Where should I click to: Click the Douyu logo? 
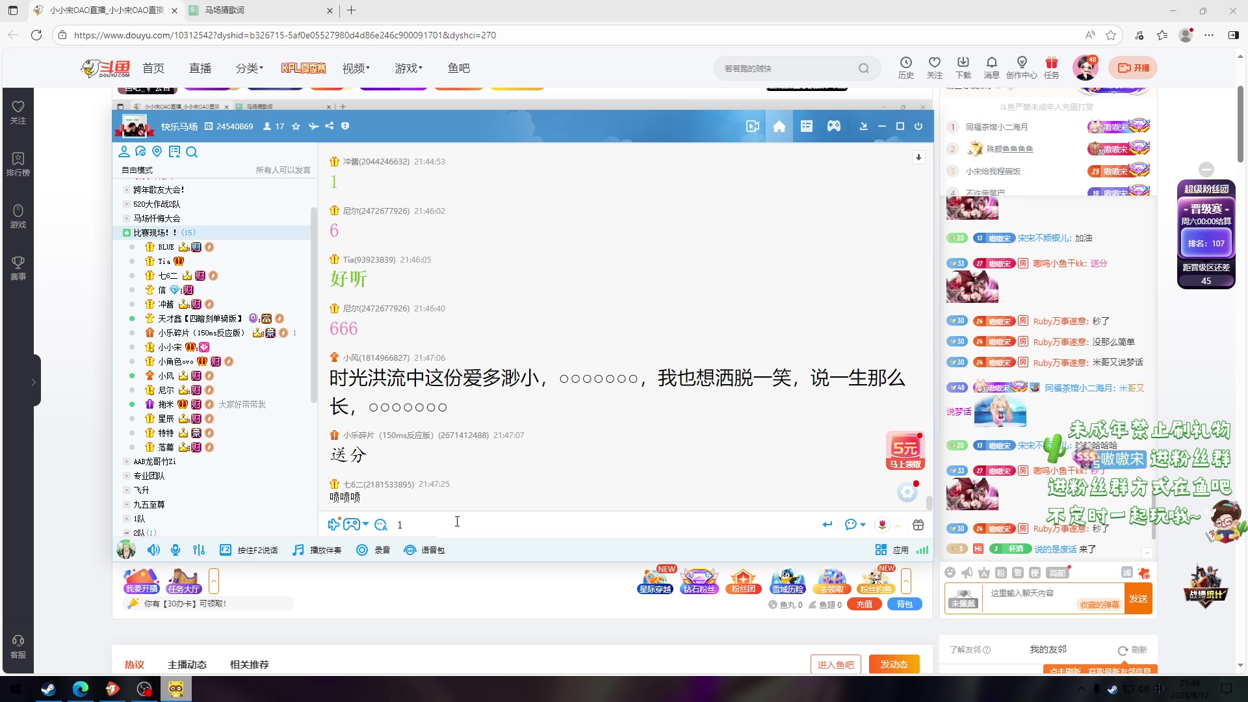[x=106, y=68]
